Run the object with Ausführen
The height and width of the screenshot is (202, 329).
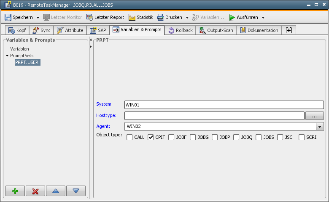(x=244, y=17)
